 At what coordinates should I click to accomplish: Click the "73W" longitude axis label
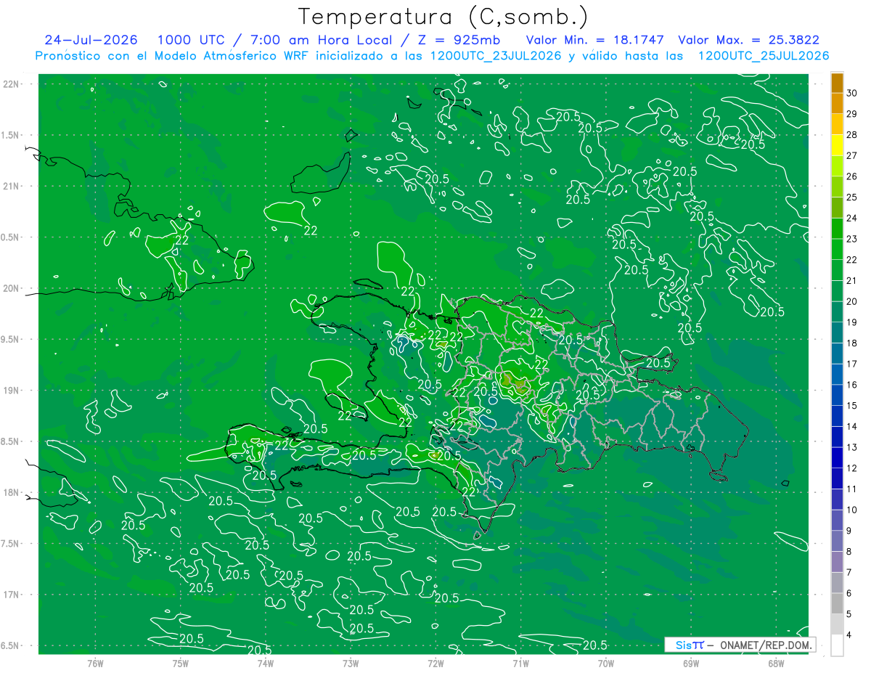[x=351, y=663]
